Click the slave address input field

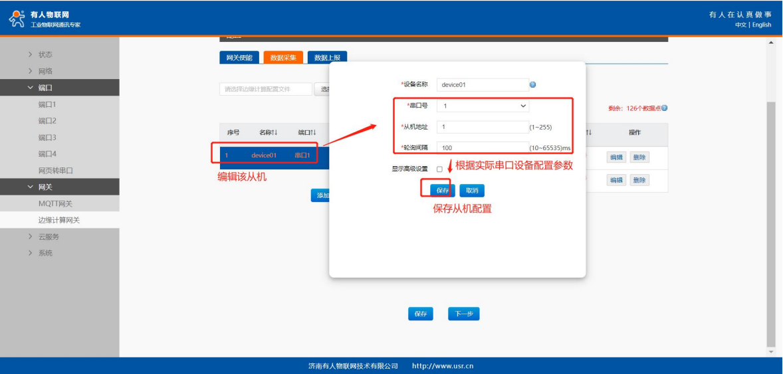(483, 127)
